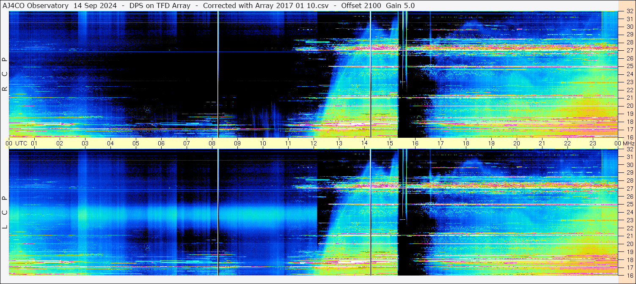Click the LCP panel 29 MHz scale label
This screenshot has width=636, height=284.
point(630,173)
